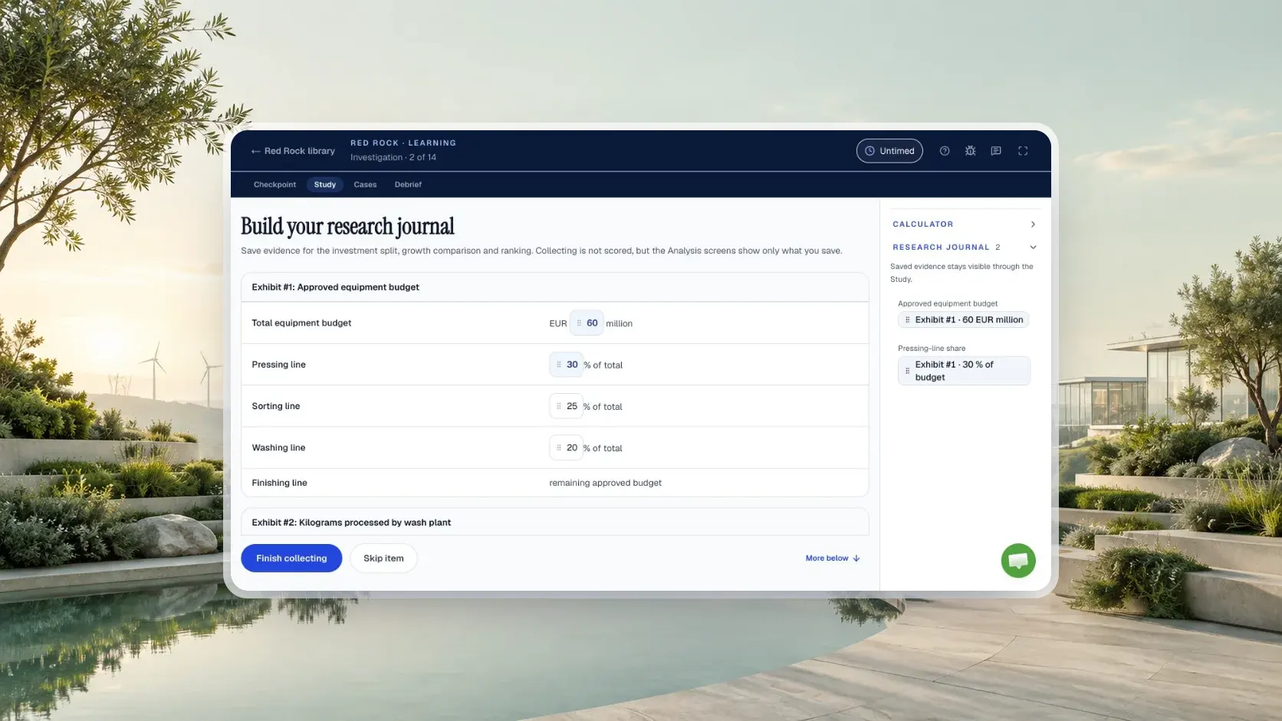Click the 'Finishing line' row label

279,483
